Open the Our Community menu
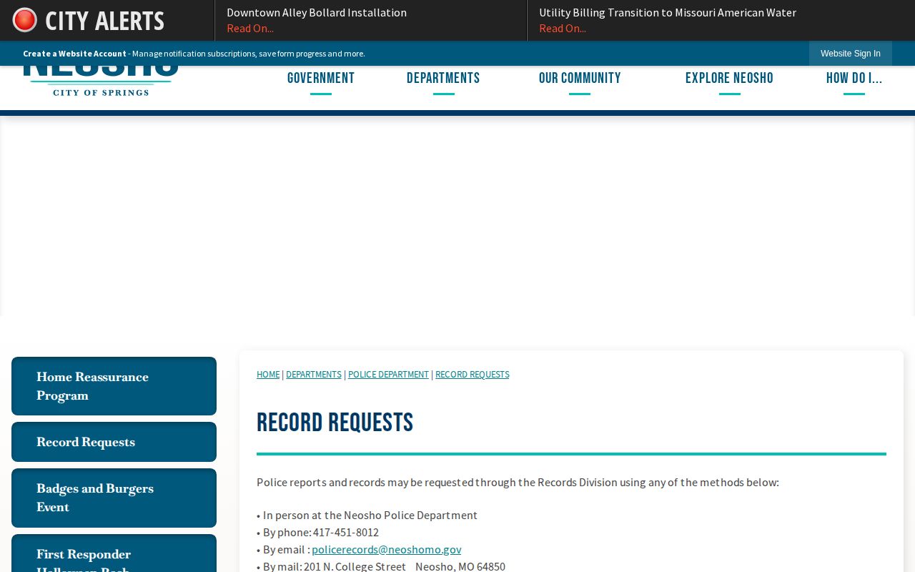The height and width of the screenshot is (572, 915). pyautogui.click(x=580, y=79)
